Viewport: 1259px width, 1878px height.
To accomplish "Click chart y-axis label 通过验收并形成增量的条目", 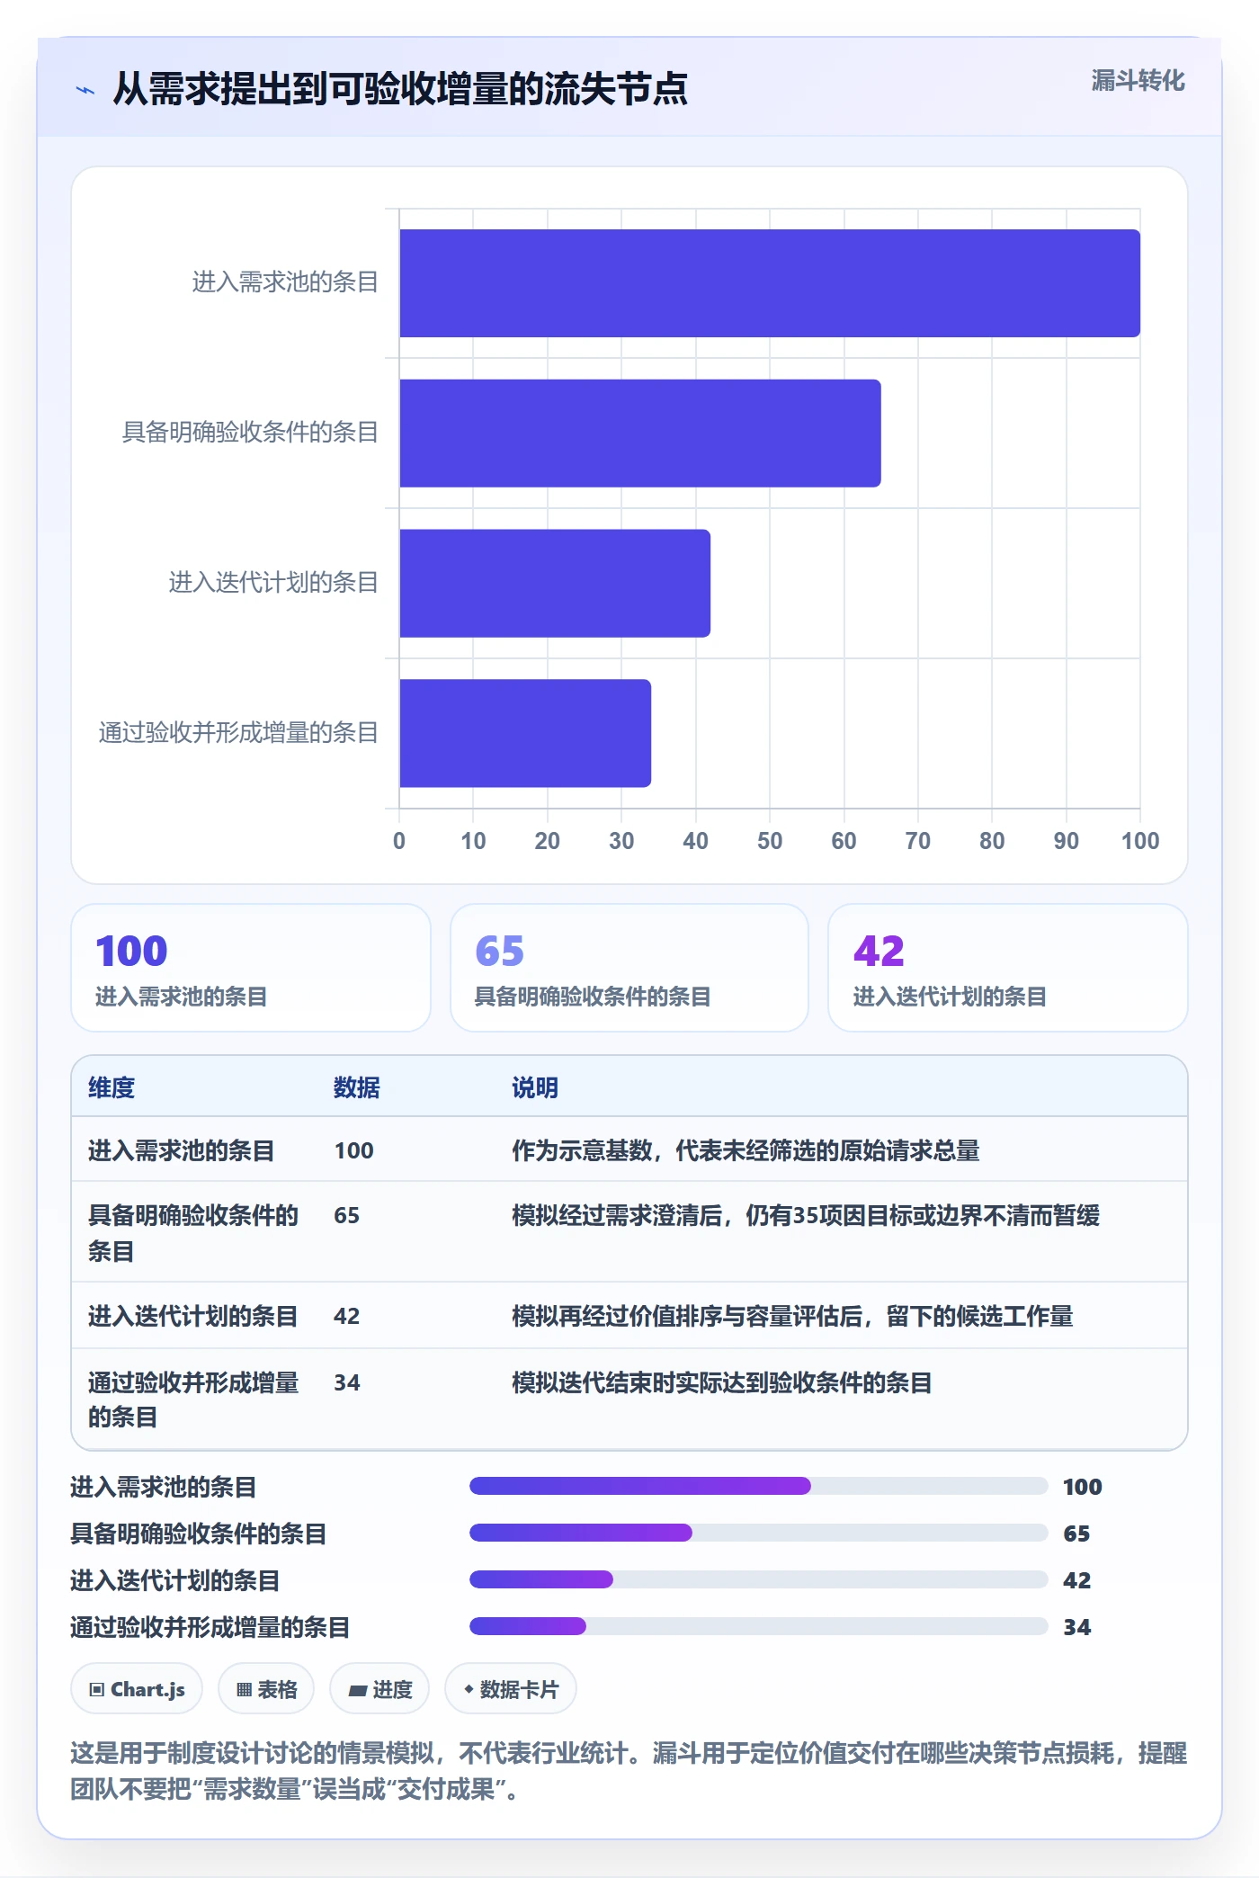I will click(x=238, y=733).
